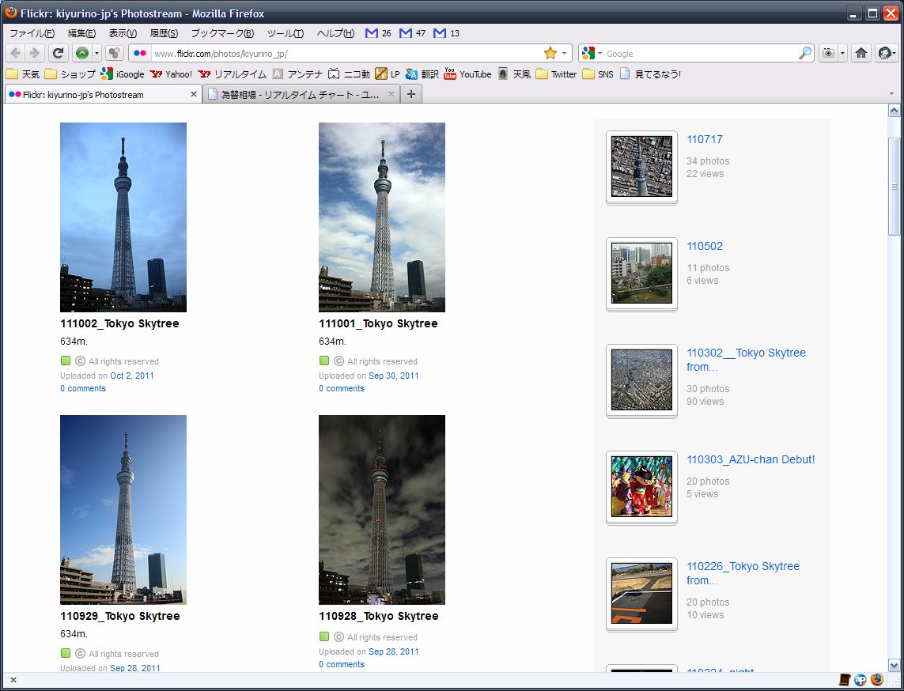904x691 pixels.
Task: Click the Oct 2, 2011 upload date
Action: pyautogui.click(x=132, y=376)
